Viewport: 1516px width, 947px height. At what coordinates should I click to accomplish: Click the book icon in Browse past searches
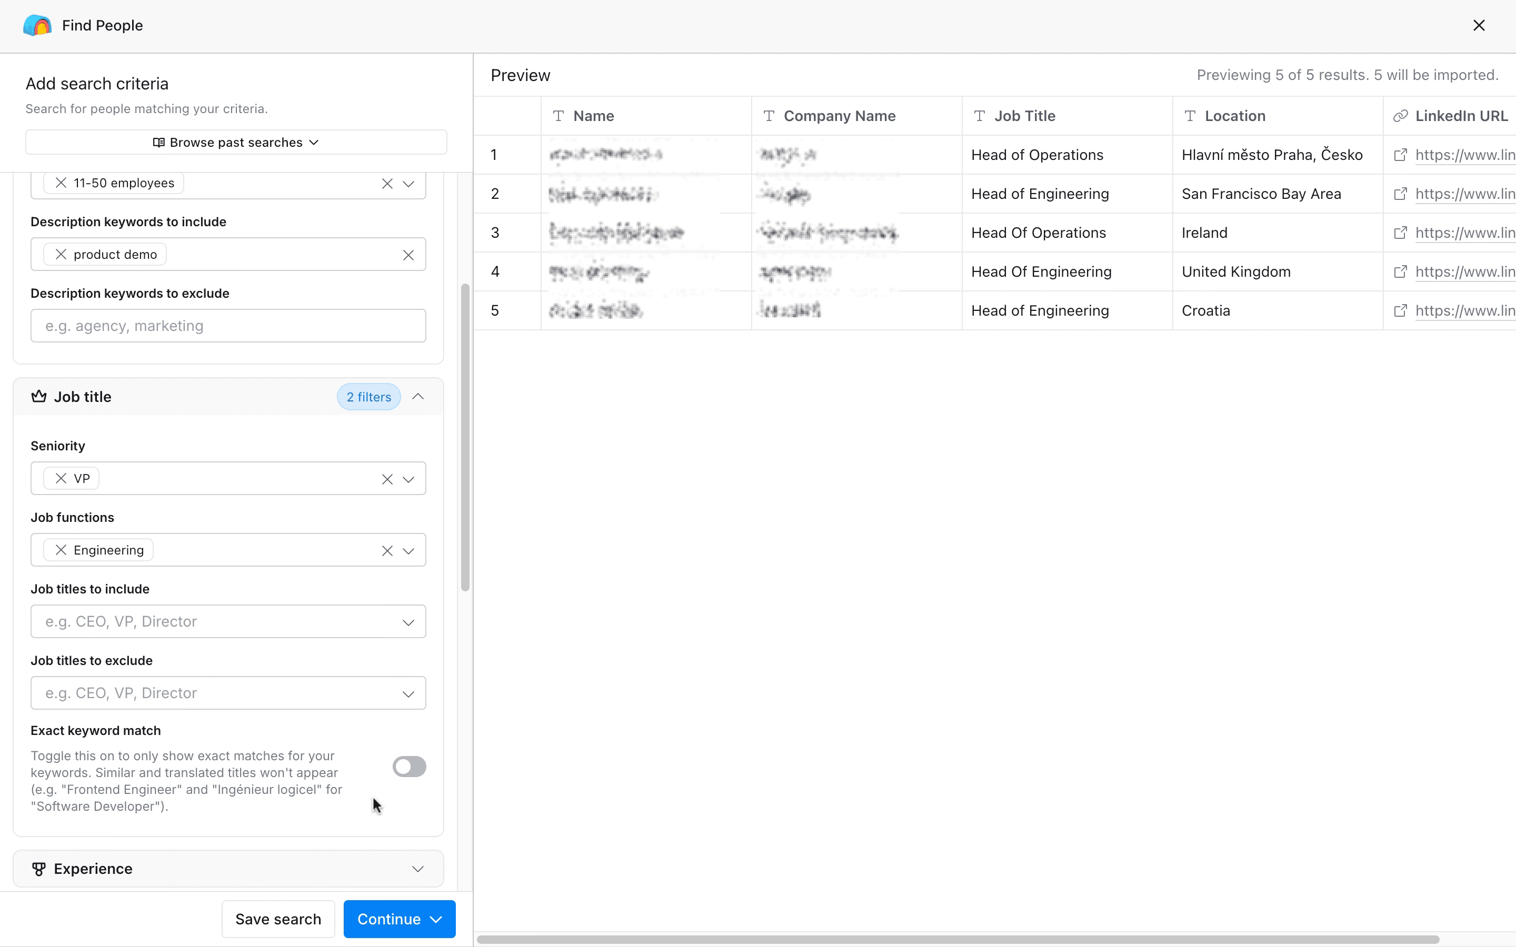click(158, 142)
